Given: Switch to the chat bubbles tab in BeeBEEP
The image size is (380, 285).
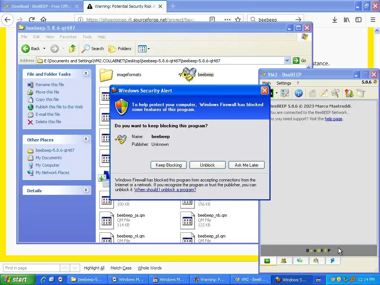Looking at the screenshot, I should click(x=300, y=261).
